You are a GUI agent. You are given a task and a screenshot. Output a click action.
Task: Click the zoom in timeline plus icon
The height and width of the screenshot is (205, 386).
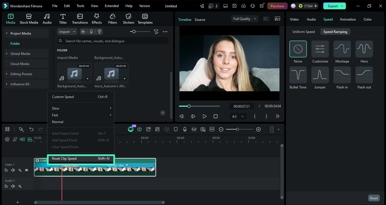[x=258, y=129]
